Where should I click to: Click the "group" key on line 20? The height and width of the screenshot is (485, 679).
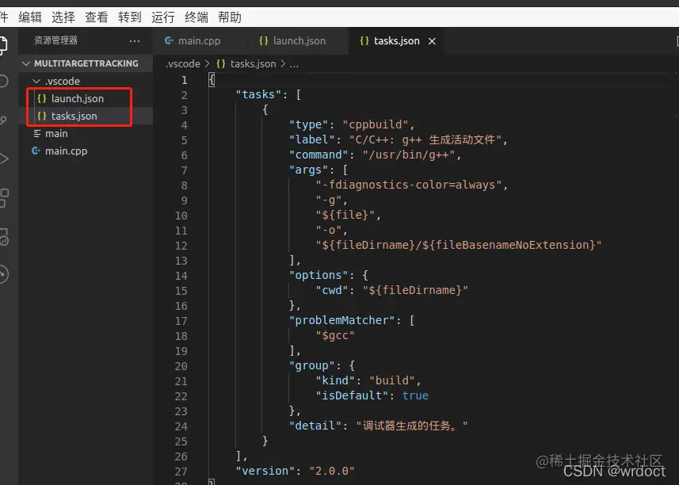[x=312, y=366]
